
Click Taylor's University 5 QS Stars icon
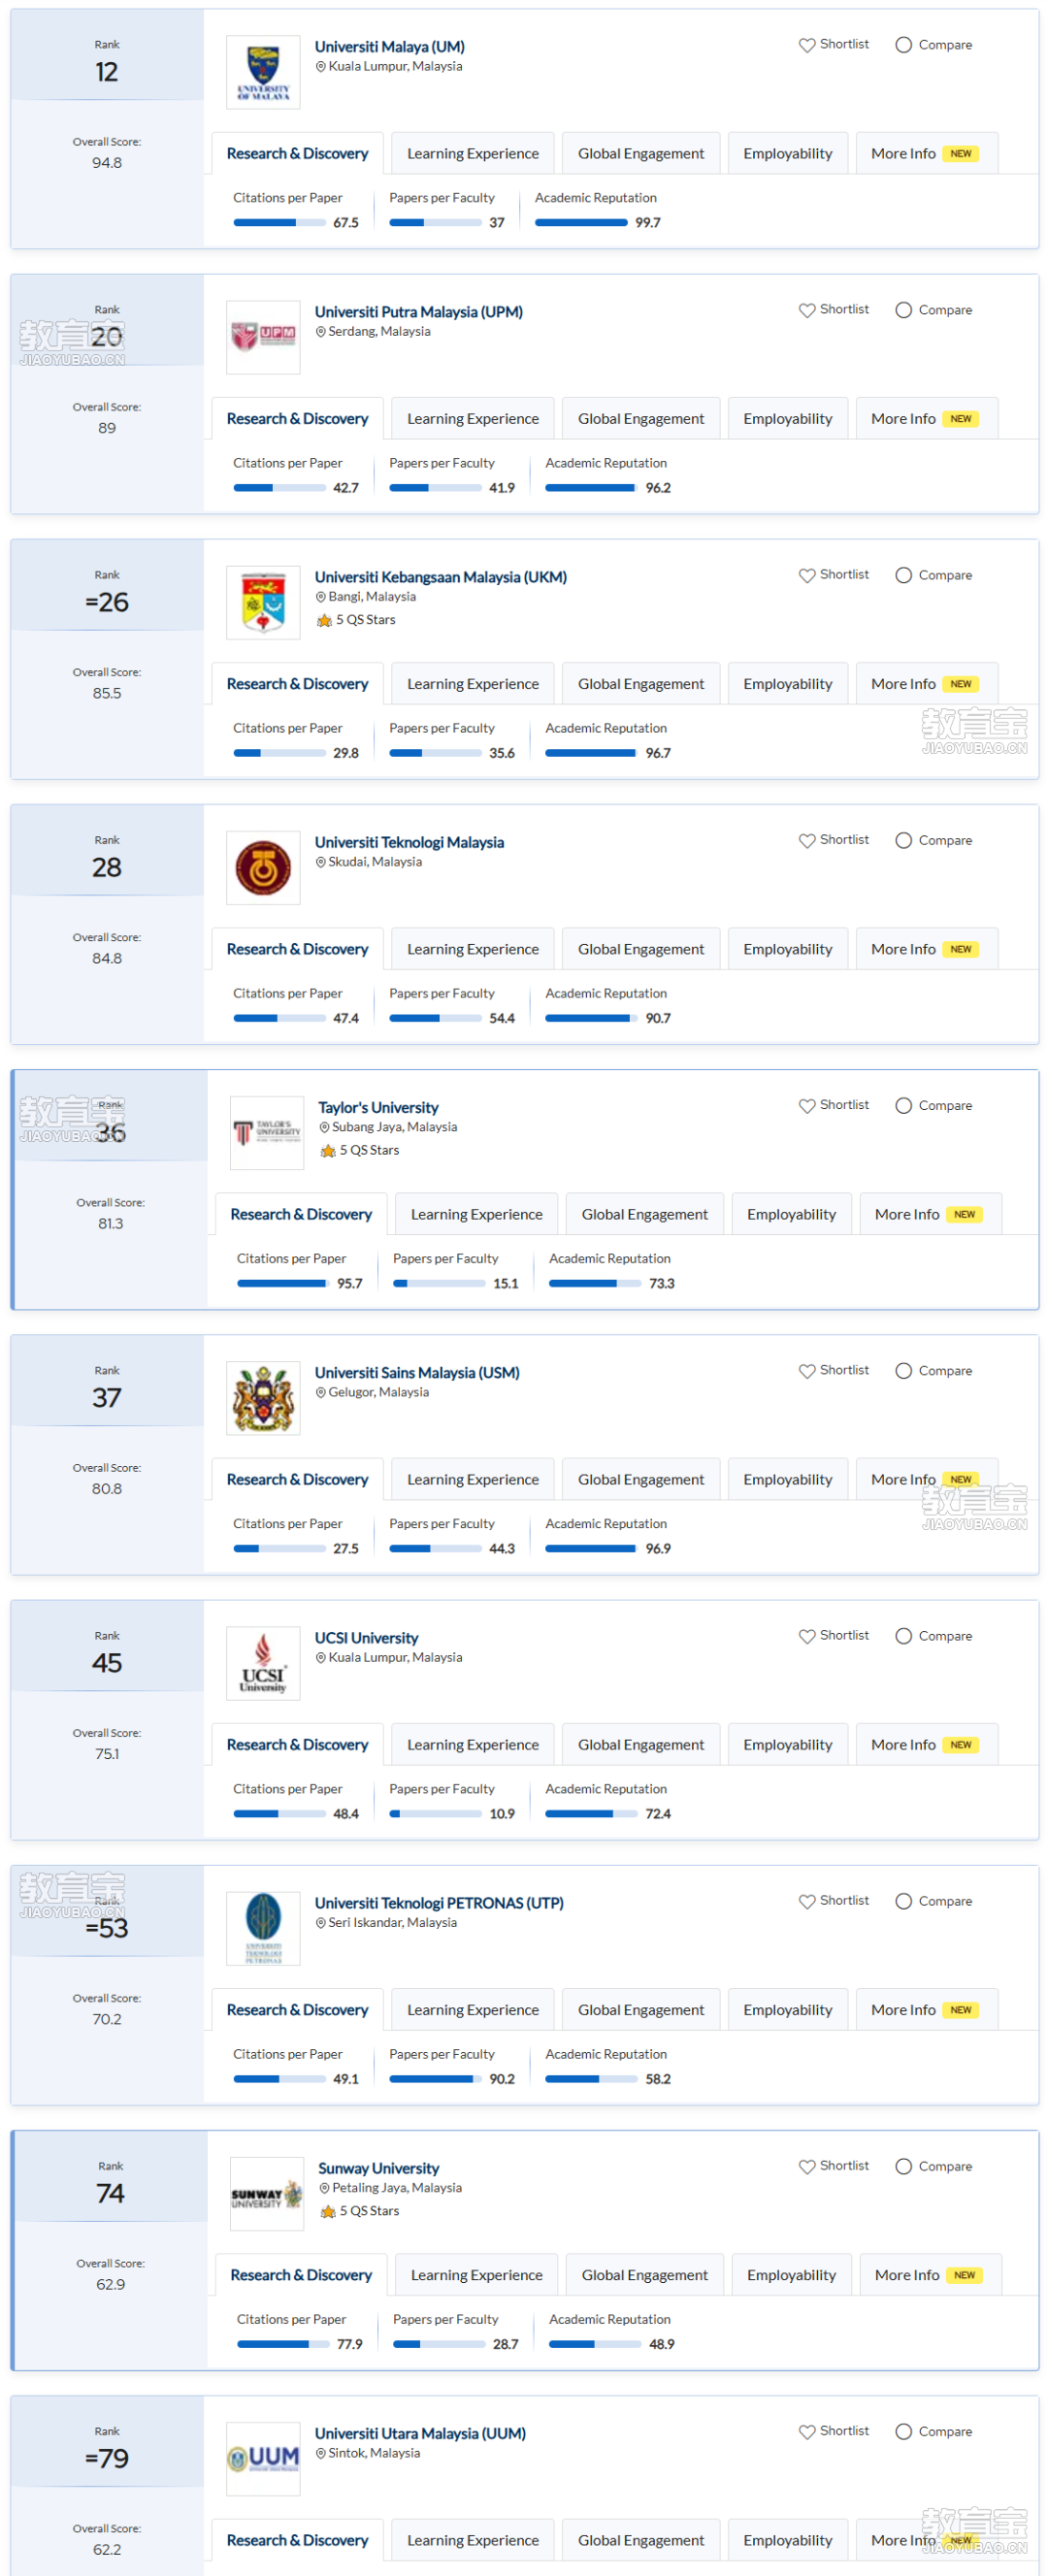point(327,1151)
